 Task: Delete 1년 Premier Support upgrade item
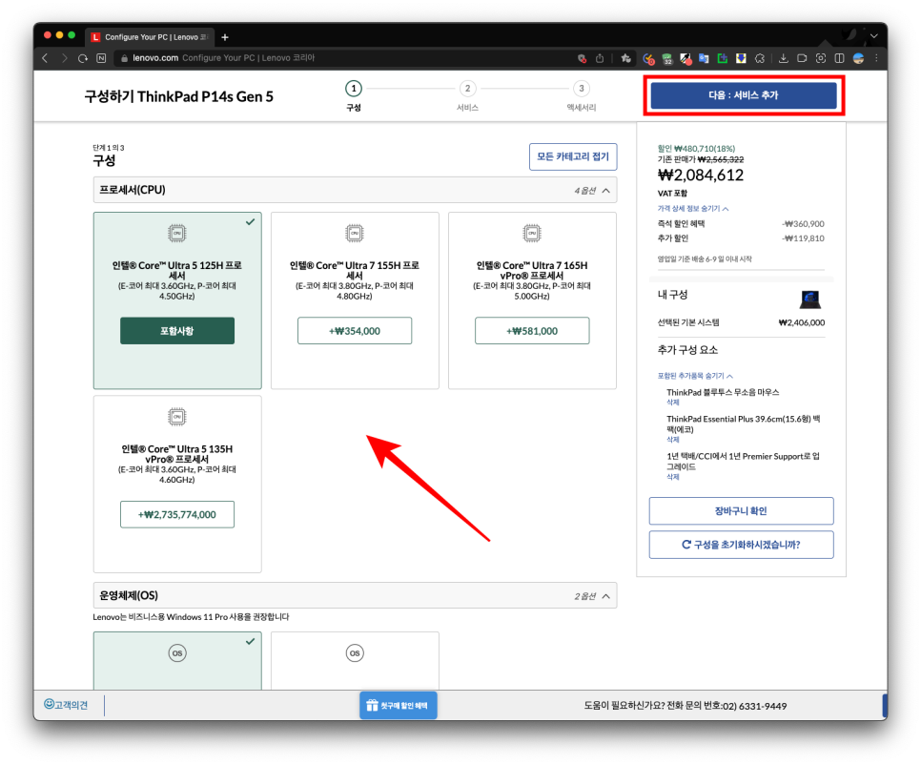tap(672, 477)
